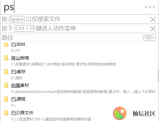Screen dimensions: 159x122
Task: Click the Ctrl + O key label in the hint
Action: click(24, 28)
